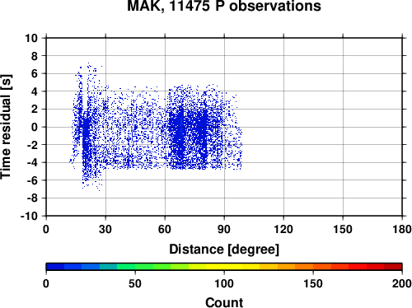Click the y-axis tick label '8'
This screenshot has height=308, width=412.
tap(35, 56)
